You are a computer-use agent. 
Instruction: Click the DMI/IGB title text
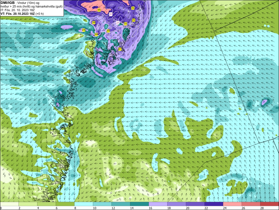pyautogui.click(x=8, y=3)
